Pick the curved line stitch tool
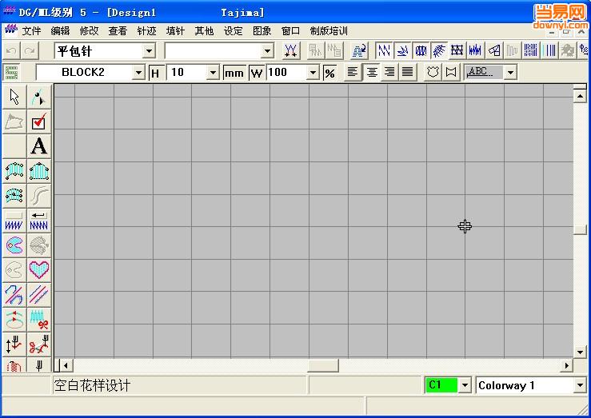This screenshot has width=591, height=418. tap(38, 196)
